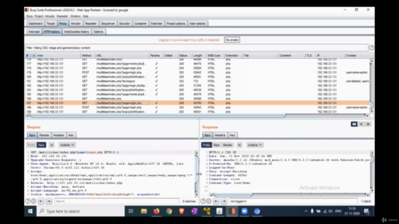
Task: Select history row number 179 POST request
Action: click(198, 72)
